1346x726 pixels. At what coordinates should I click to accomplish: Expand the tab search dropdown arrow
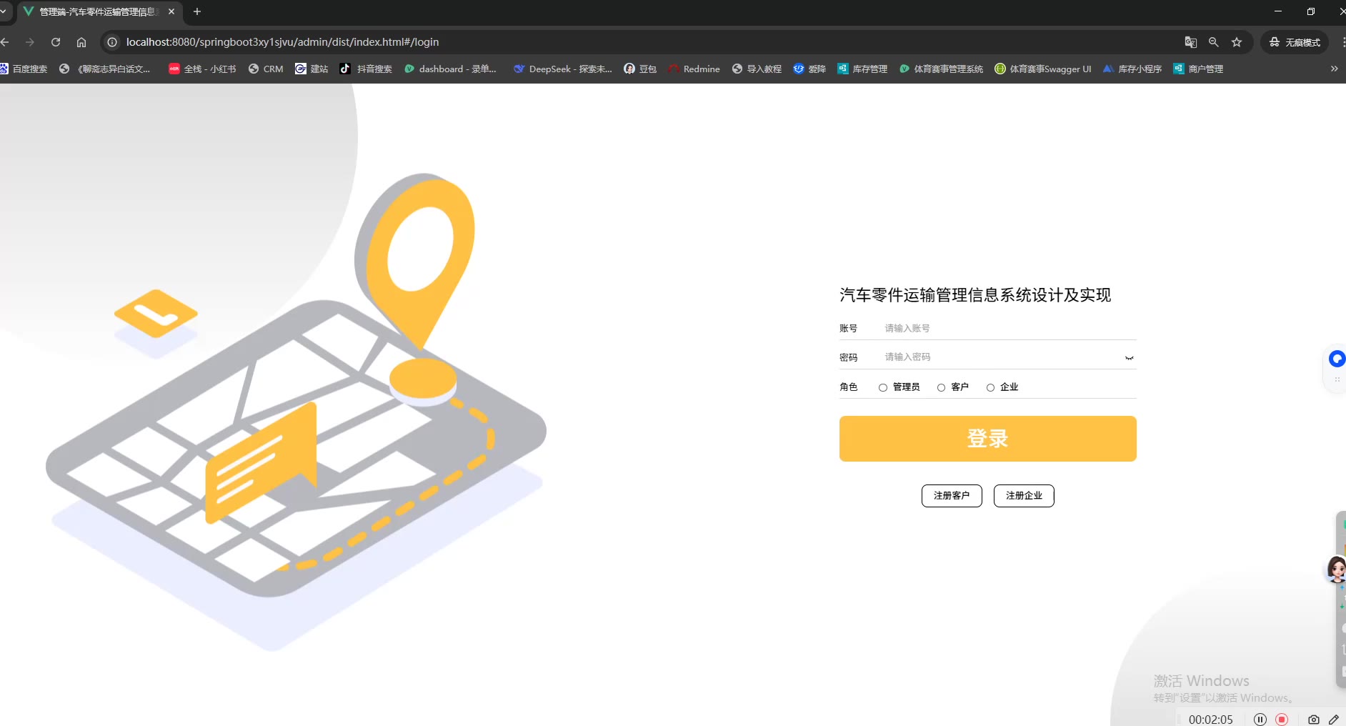click(x=4, y=11)
